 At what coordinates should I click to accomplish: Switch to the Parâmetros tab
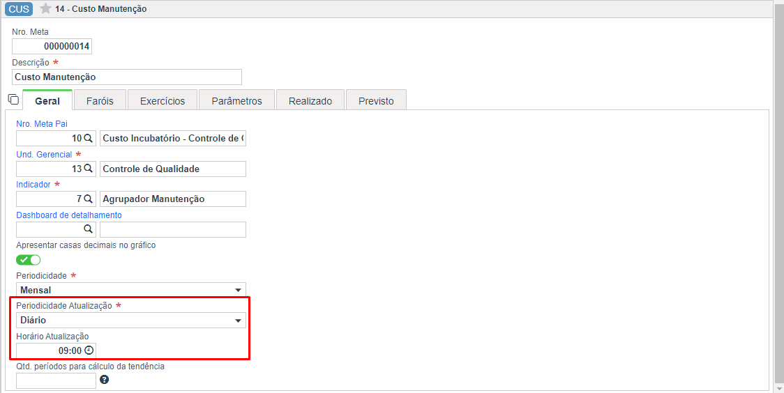click(x=237, y=100)
